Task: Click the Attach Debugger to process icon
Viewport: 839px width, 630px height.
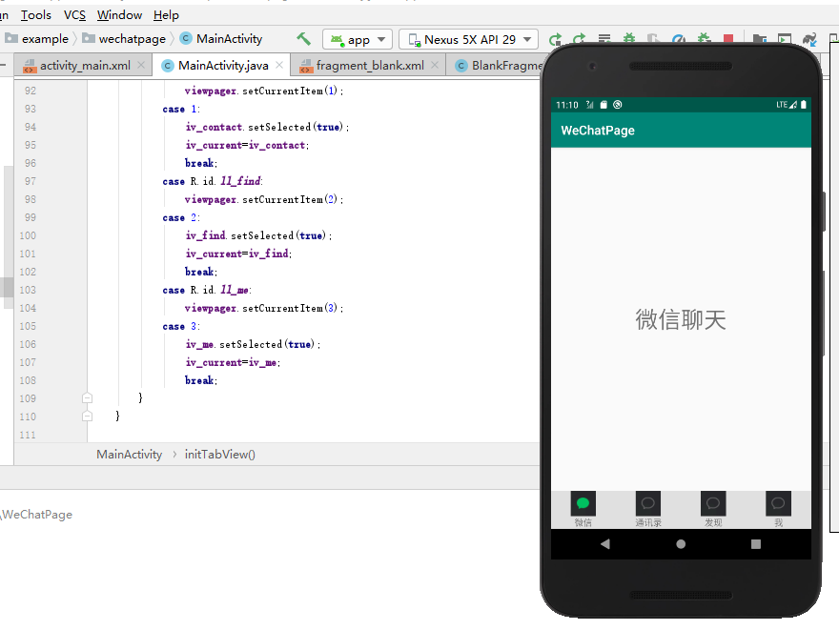Action: pos(704,38)
